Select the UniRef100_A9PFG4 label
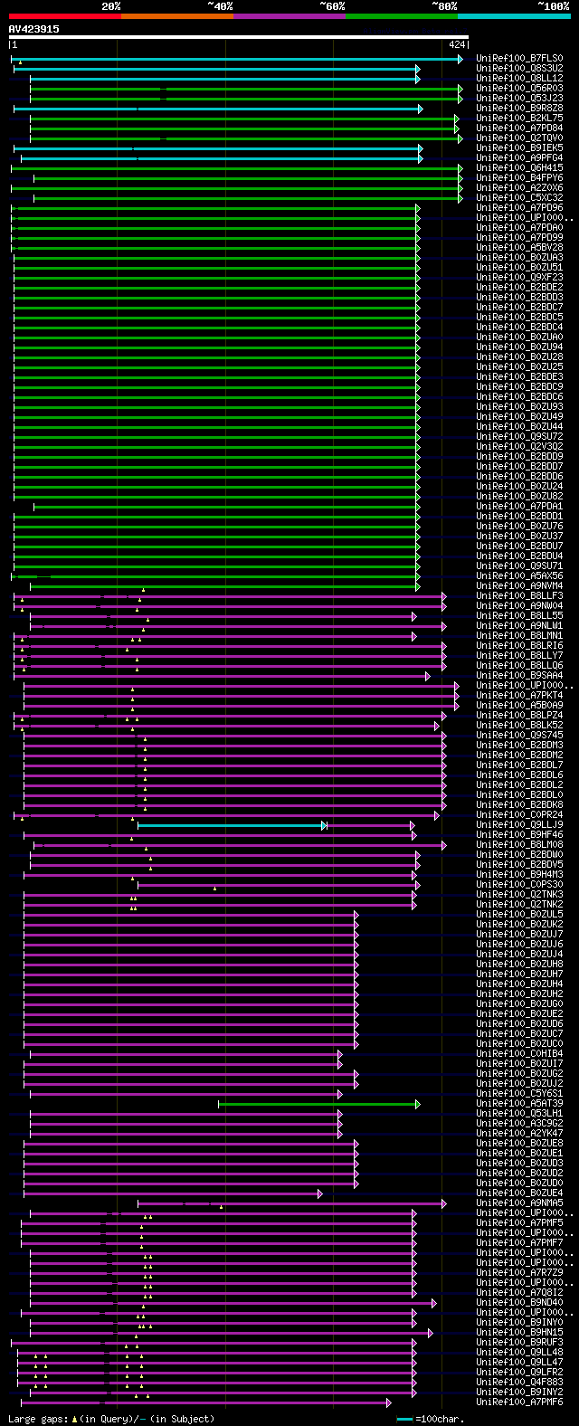This screenshot has width=579, height=1426. [519, 158]
